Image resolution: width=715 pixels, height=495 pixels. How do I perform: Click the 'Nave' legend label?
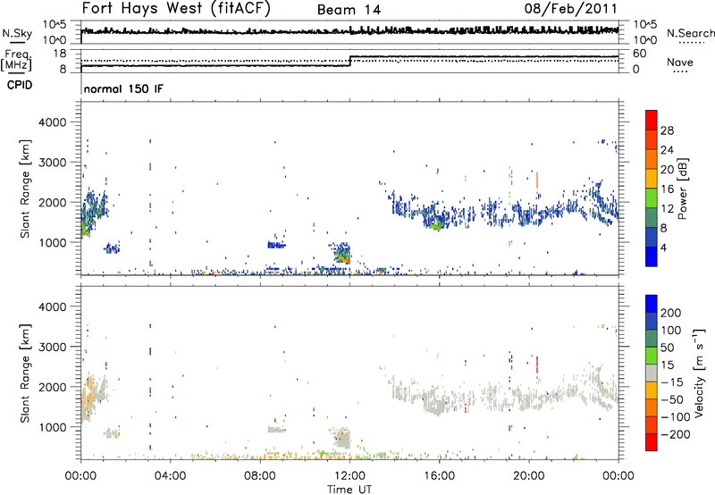680,63
